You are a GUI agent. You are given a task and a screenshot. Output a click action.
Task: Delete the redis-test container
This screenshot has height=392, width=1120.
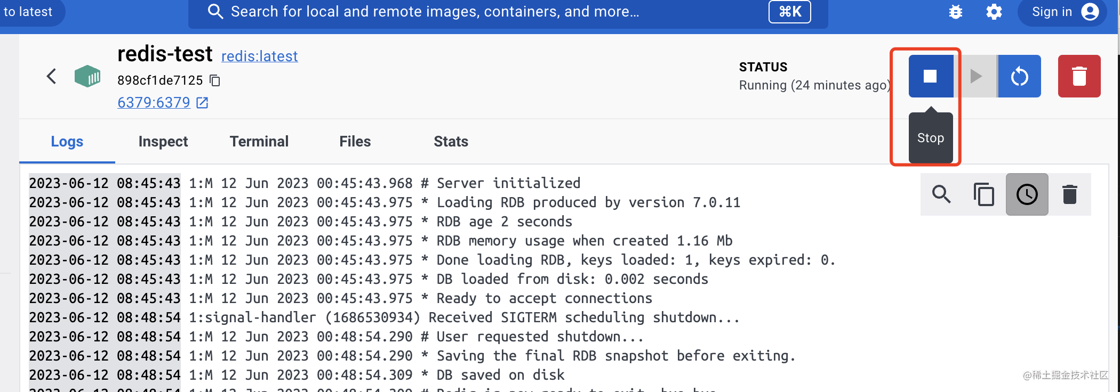[1079, 76]
